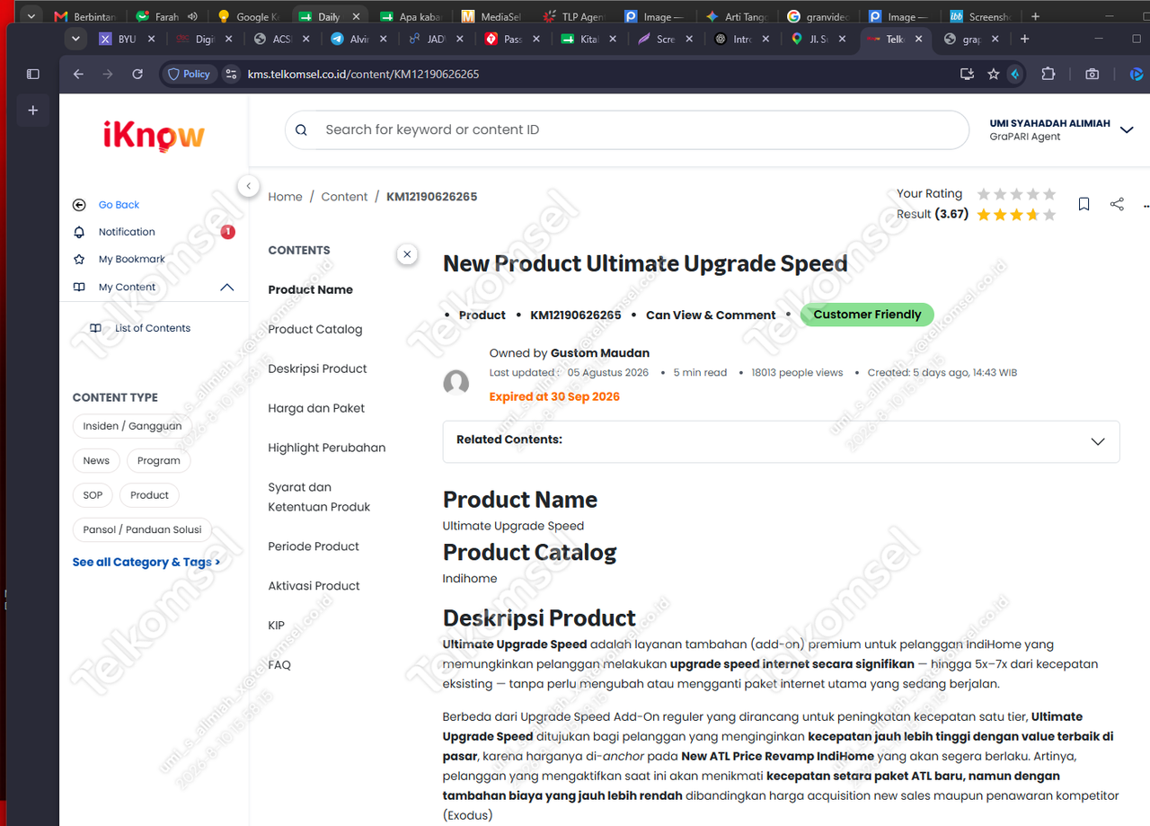Save this article using the bookmark icon
Screen dimensions: 1150x826
(1084, 204)
